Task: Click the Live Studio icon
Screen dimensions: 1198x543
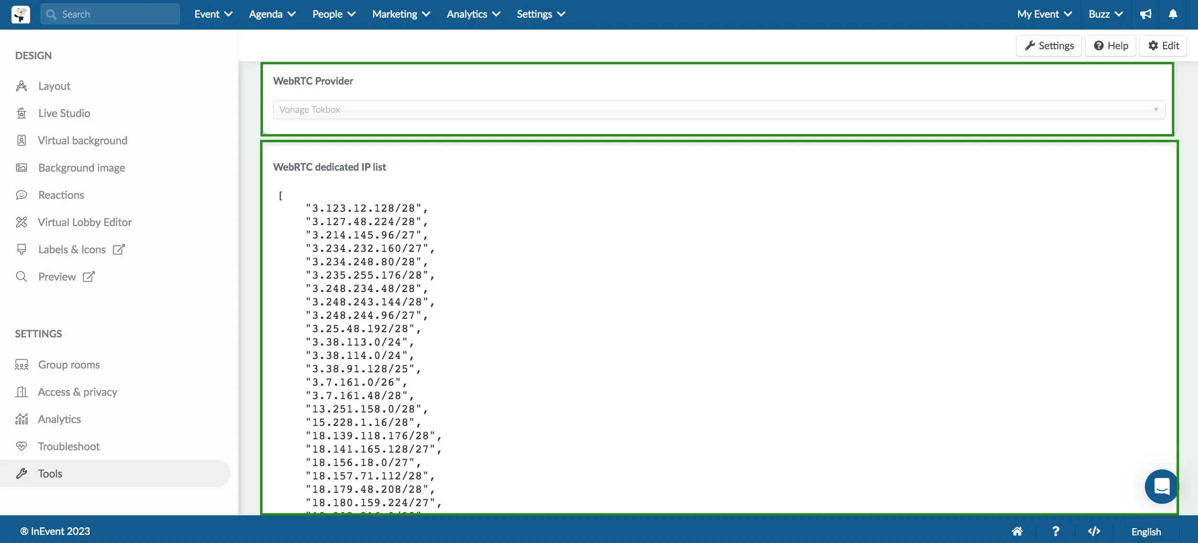Action: pos(22,113)
